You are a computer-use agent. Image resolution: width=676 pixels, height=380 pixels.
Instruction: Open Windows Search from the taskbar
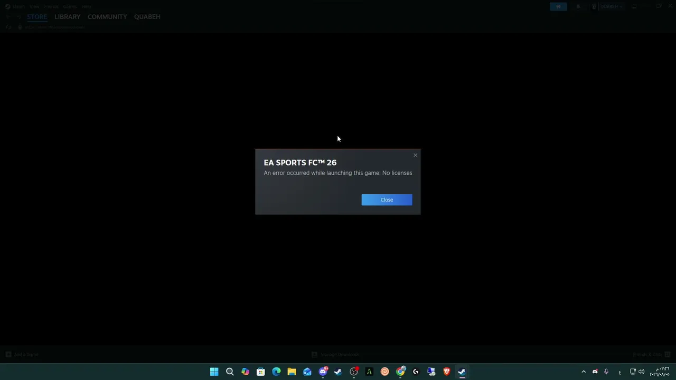(230, 372)
